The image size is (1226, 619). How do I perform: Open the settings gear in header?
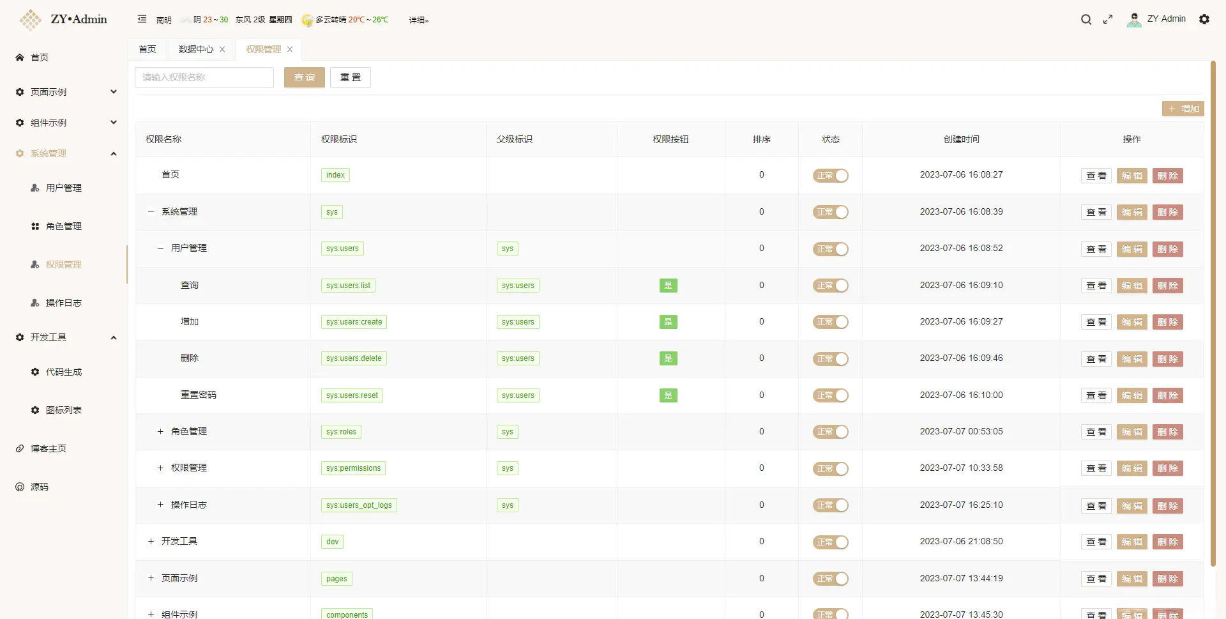pyautogui.click(x=1204, y=19)
